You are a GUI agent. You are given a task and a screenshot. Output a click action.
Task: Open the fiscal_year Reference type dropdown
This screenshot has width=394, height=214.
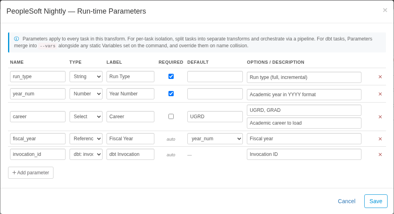(x=86, y=139)
